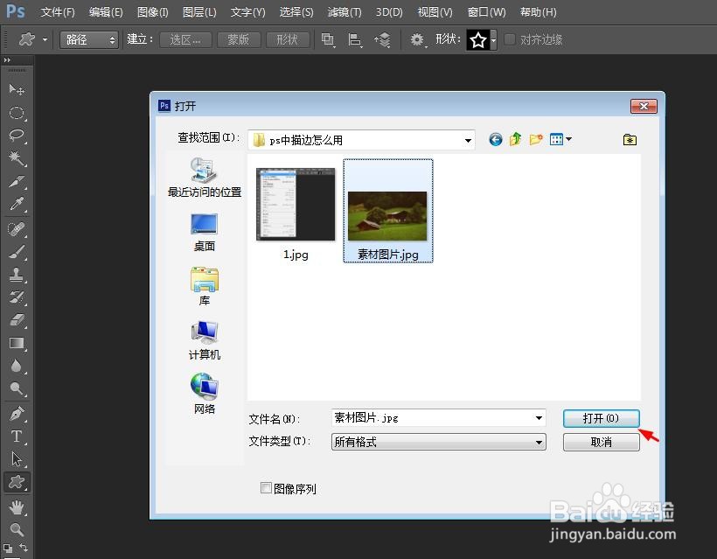
Task: Open the 文件(F) menu
Action: (x=58, y=12)
